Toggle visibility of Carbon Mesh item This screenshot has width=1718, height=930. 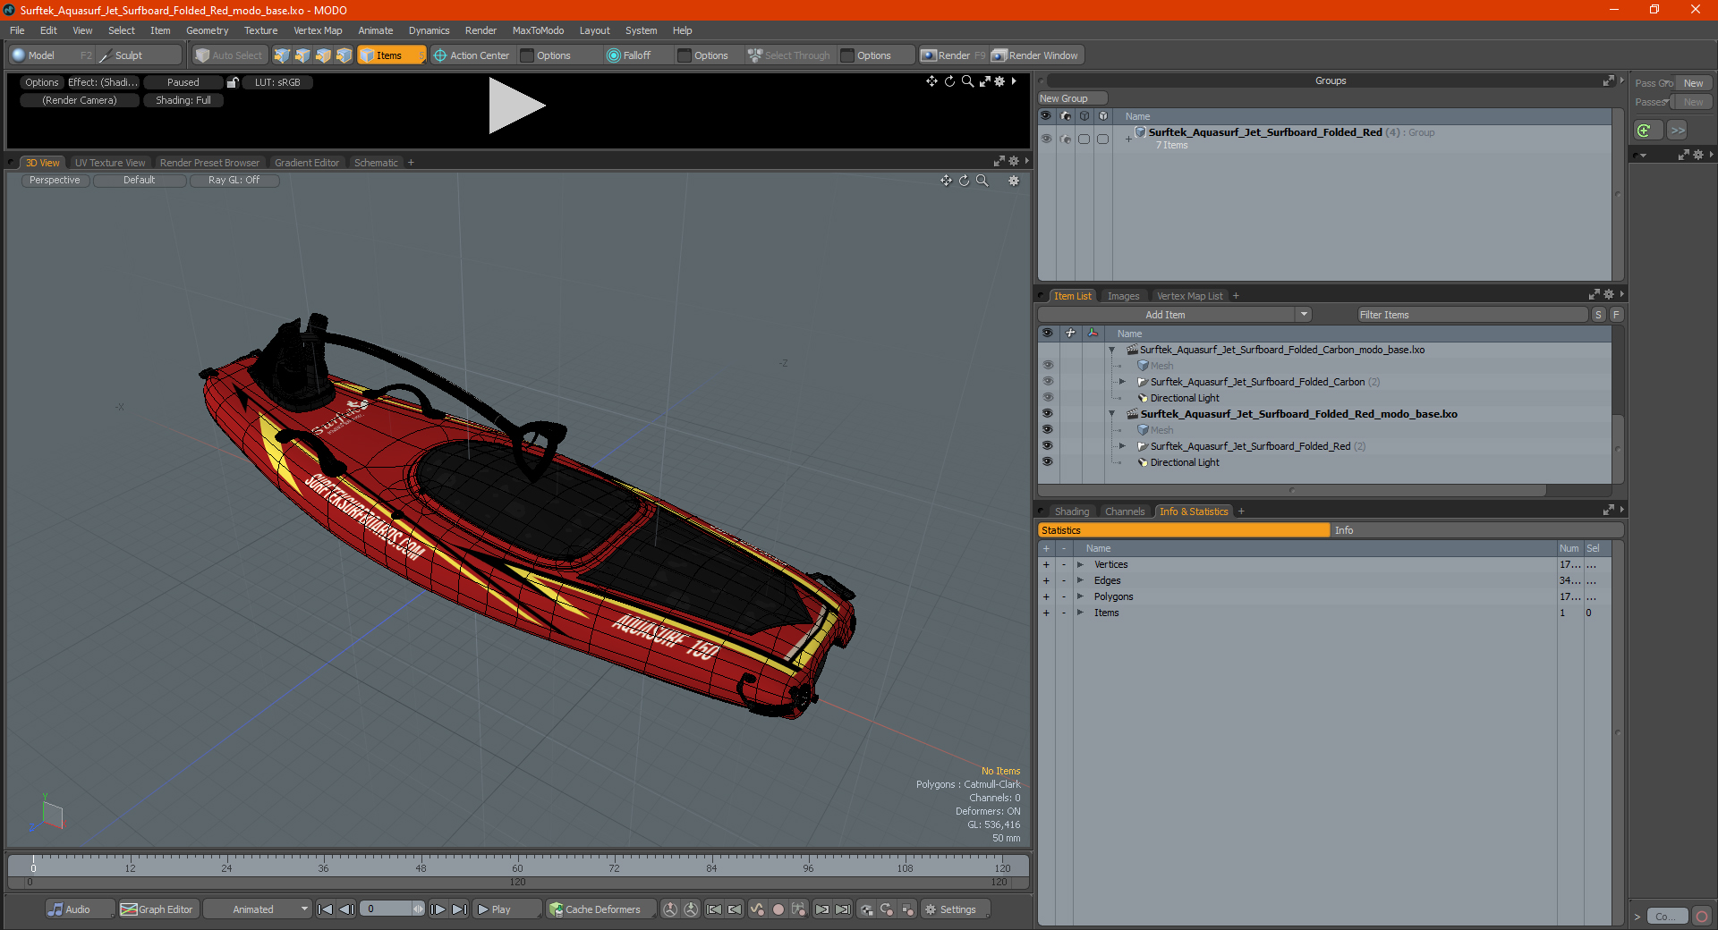tap(1047, 366)
